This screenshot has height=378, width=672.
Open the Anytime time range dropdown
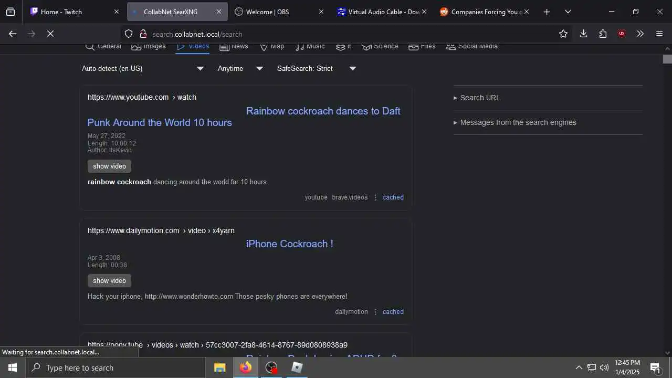(x=240, y=69)
